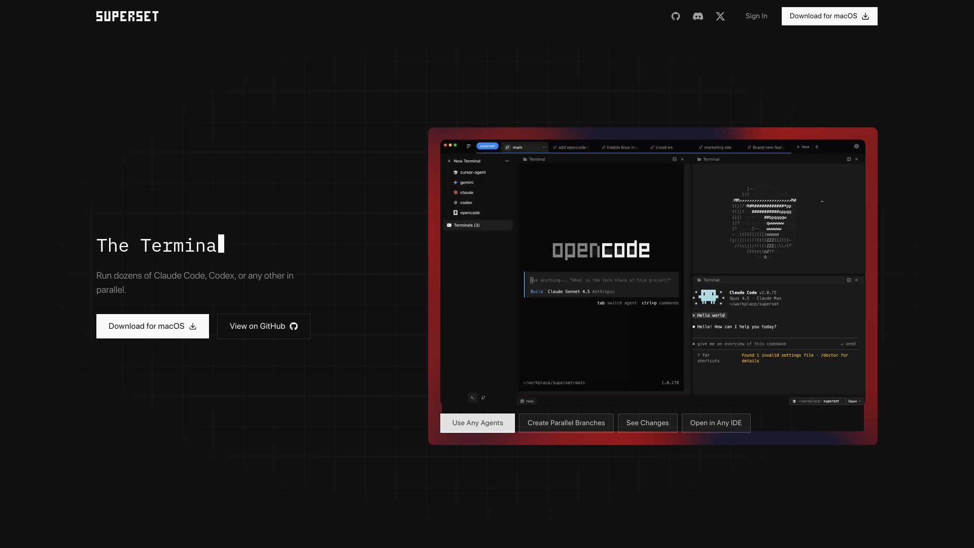Open Help in the preview status bar
This screenshot has height=548, width=974.
527,401
